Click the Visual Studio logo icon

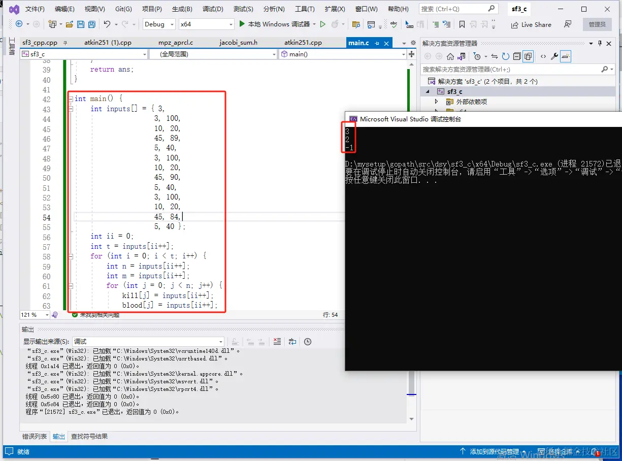click(14, 9)
